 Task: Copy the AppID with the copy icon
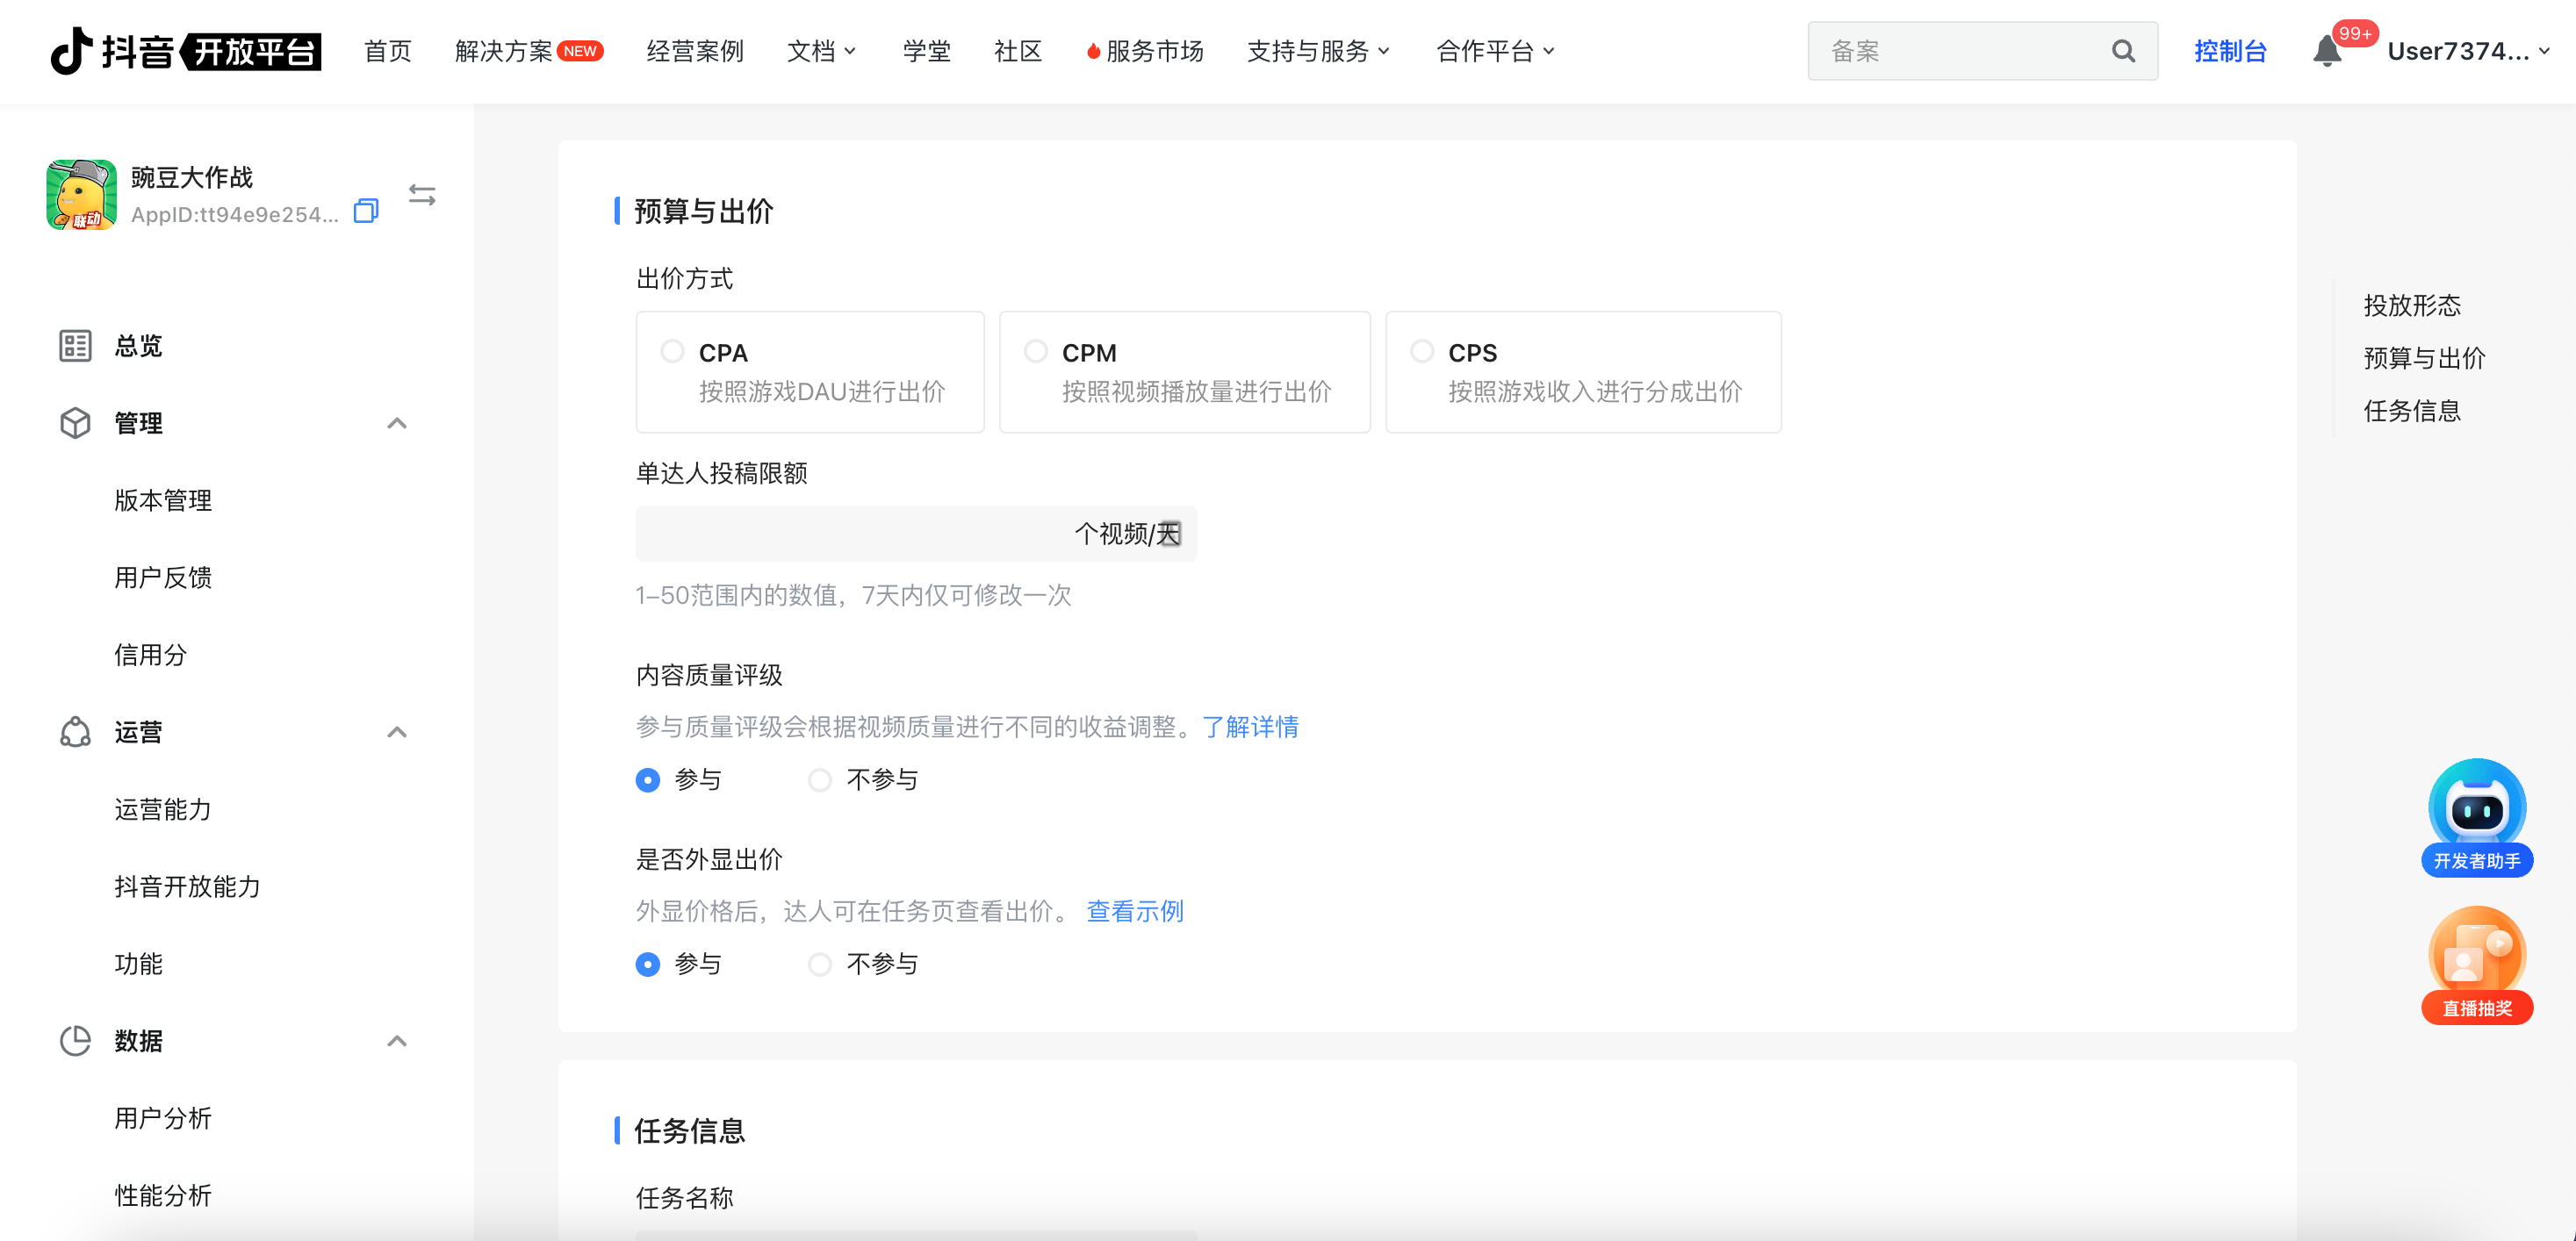tap(366, 212)
